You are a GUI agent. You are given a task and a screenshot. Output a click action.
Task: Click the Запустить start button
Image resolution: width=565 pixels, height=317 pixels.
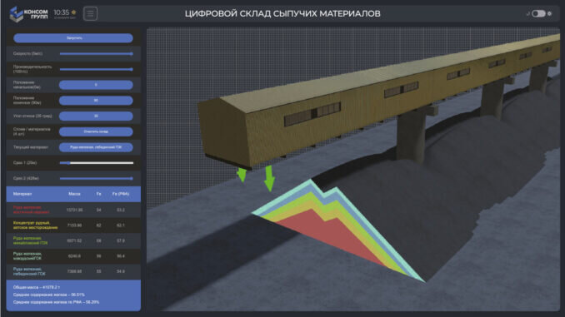[x=73, y=37]
